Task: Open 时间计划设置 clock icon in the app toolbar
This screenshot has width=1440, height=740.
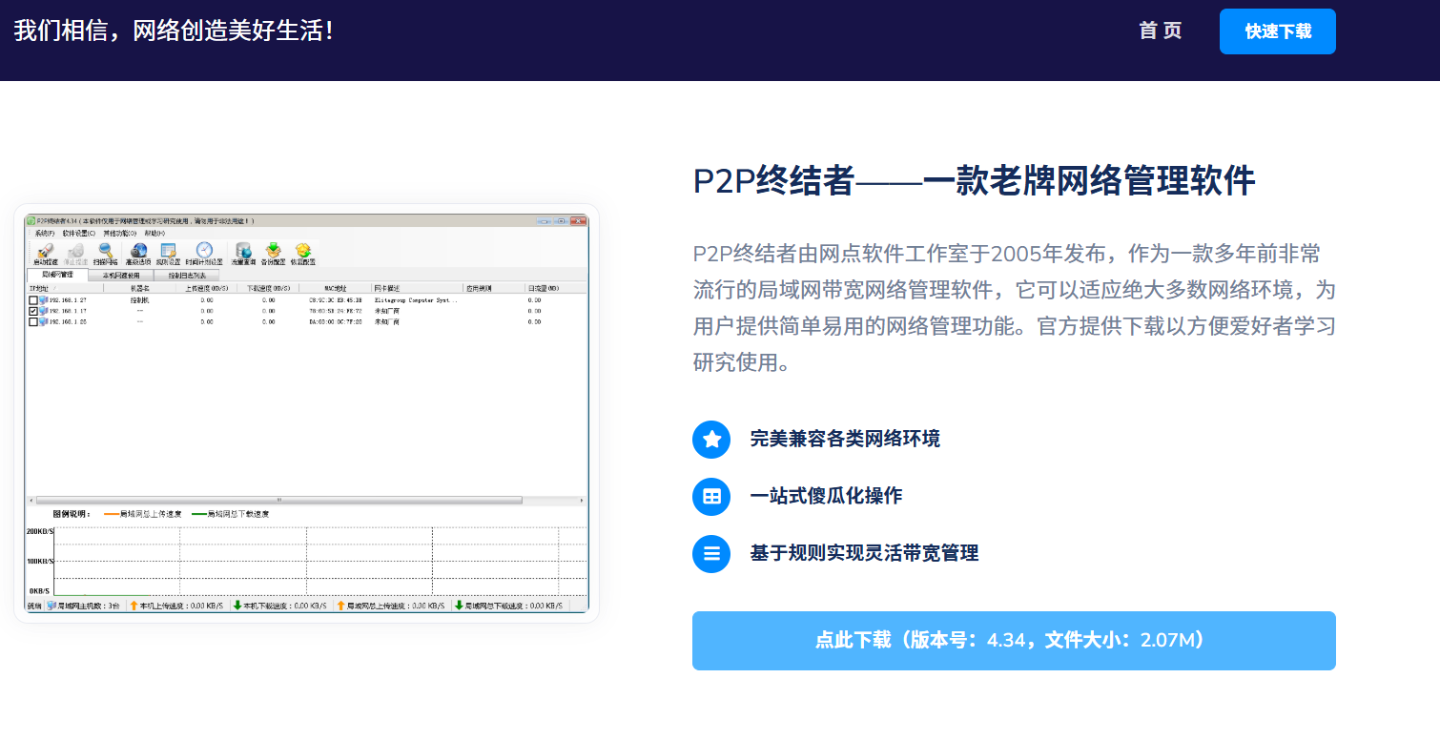Action: tap(204, 250)
